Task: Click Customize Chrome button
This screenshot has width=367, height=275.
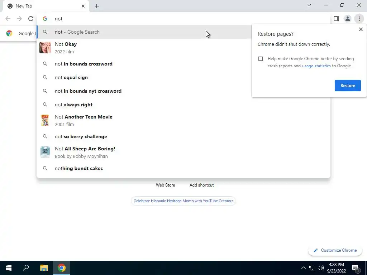Action: coord(335,250)
